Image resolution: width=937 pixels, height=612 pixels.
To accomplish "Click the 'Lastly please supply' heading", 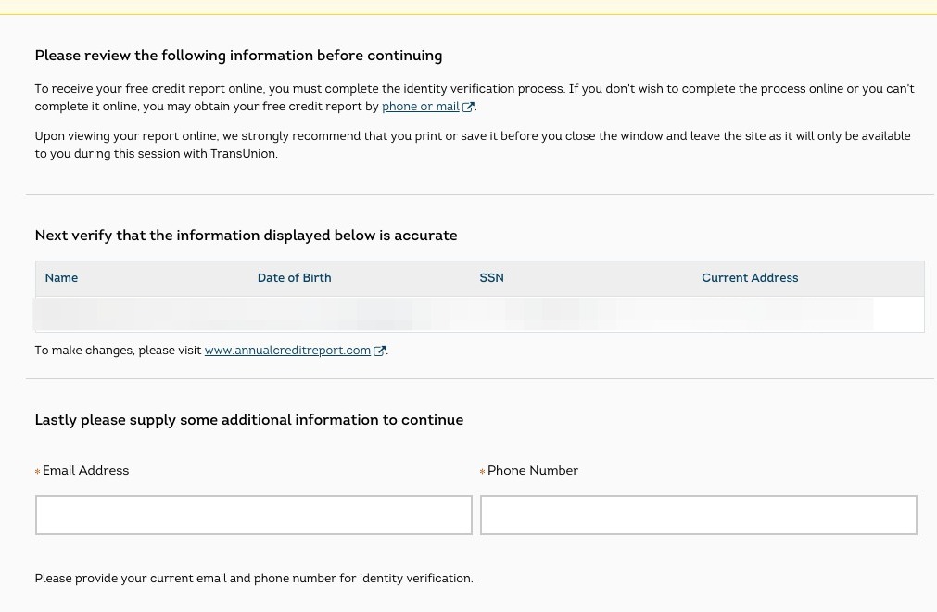I will (248, 420).
